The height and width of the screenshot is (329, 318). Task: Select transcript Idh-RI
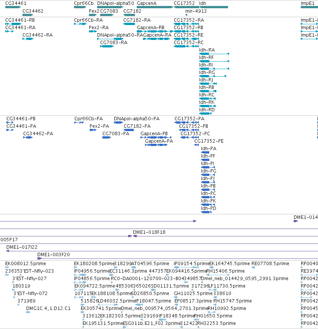click(x=214, y=69)
